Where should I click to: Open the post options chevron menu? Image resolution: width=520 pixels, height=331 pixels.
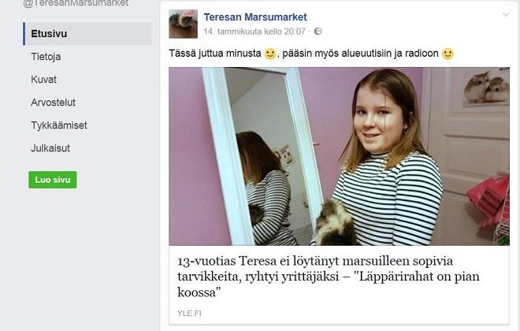pos(505,15)
